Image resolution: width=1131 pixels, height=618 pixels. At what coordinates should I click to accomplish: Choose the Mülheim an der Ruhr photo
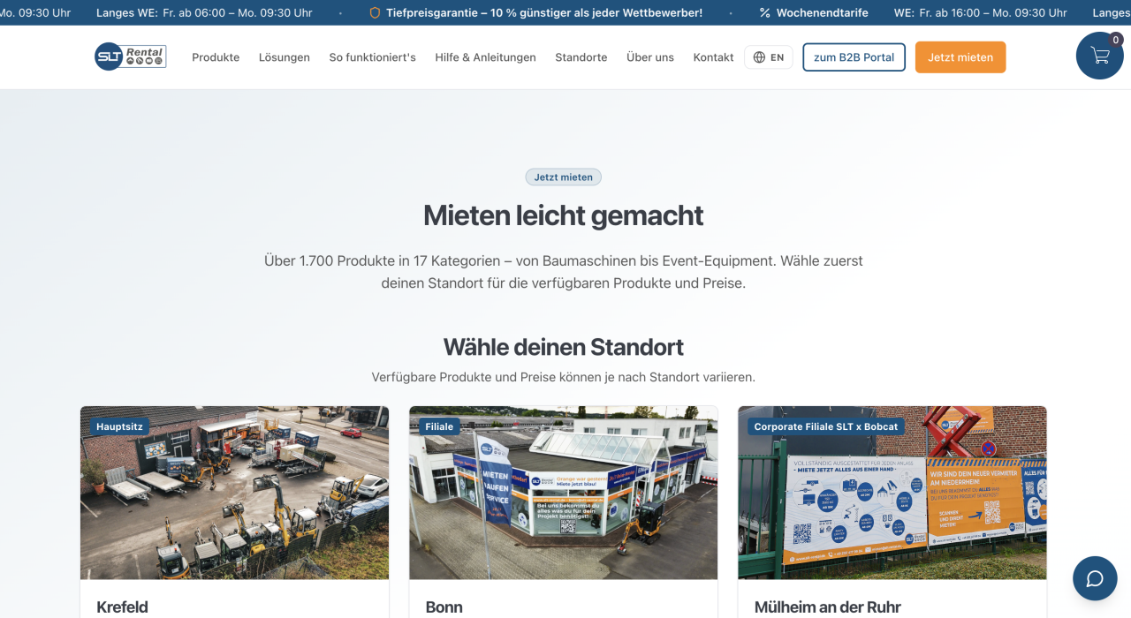click(892, 493)
